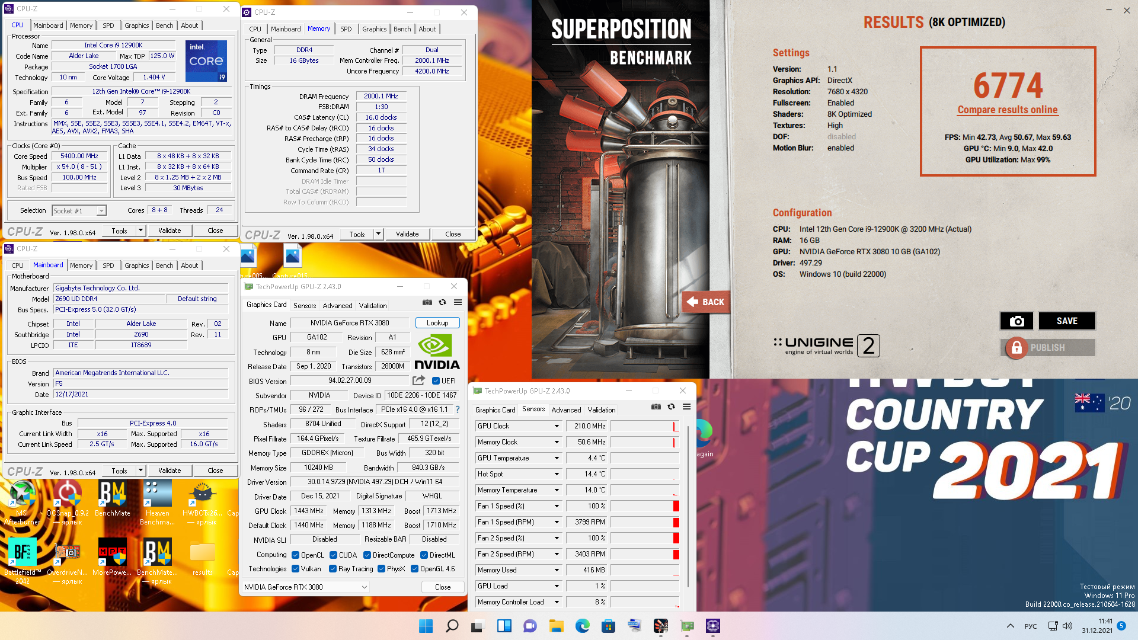Toggle the OpenCL checkbox
The height and width of the screenshot is (640, 1138).
click(295, 555)
